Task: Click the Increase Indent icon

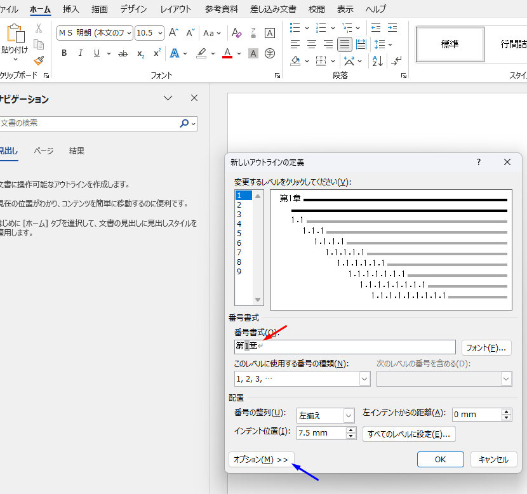Action: pyautogui.click(x=392, y=27)
